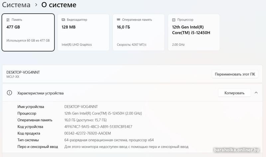
Task: Click the Имя устройства label
Action: [31, 107]
